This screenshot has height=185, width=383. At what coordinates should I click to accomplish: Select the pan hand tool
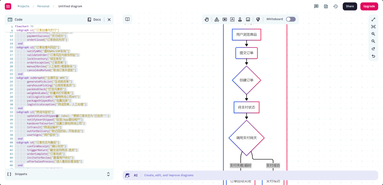tap(207, 19)
